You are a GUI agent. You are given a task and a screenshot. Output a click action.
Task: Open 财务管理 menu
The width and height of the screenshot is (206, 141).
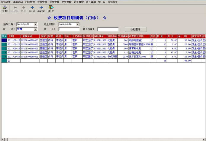coord(79,2)
